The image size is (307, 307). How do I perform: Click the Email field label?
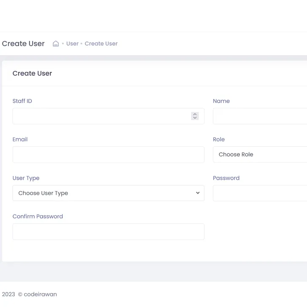click(20, 140)
